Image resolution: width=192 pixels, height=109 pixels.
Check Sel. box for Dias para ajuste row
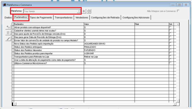[170, 34]
